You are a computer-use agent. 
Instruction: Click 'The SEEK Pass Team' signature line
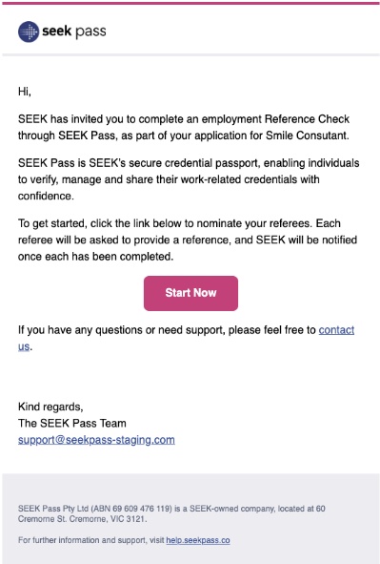click(72, 424)
